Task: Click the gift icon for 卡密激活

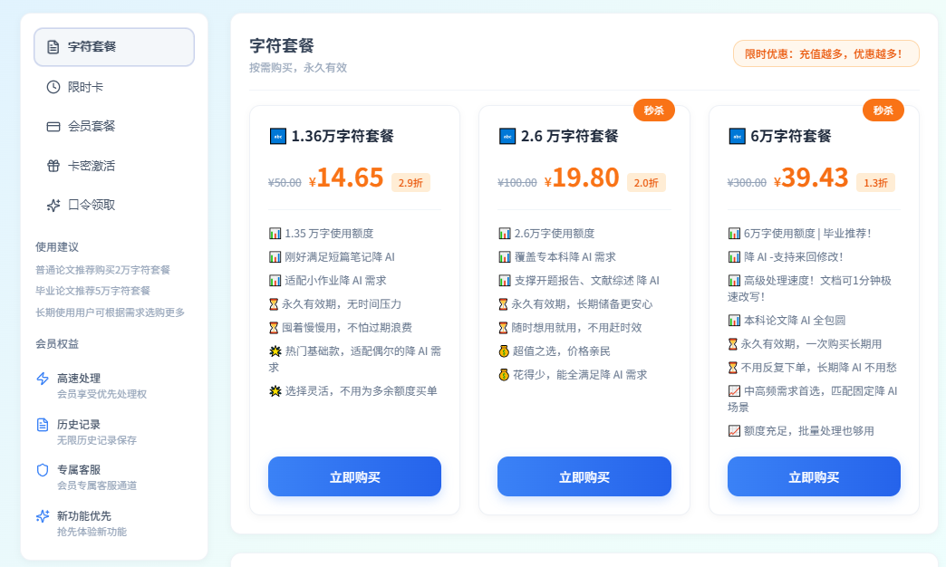Action: click(x=53, y=166)
